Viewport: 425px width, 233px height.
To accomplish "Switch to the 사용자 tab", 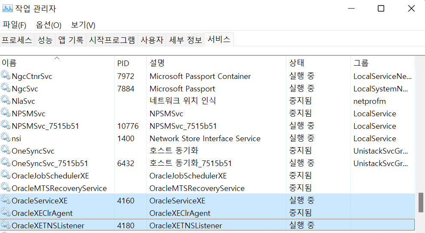I will (152, 40).
